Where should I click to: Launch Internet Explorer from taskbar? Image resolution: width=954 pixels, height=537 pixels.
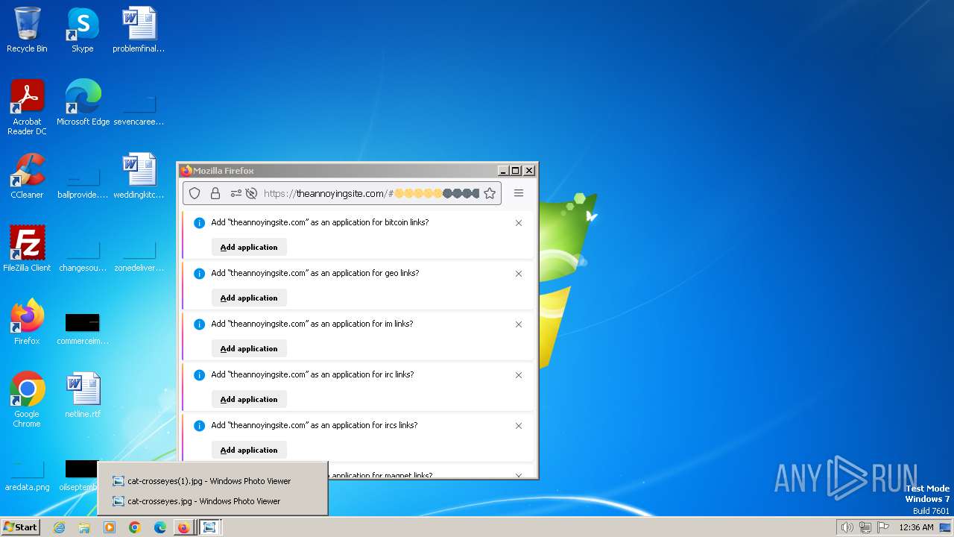[59, 527]
